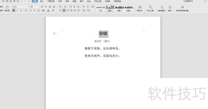
Task: Click the Undo arrow
Action: (22, 1)
